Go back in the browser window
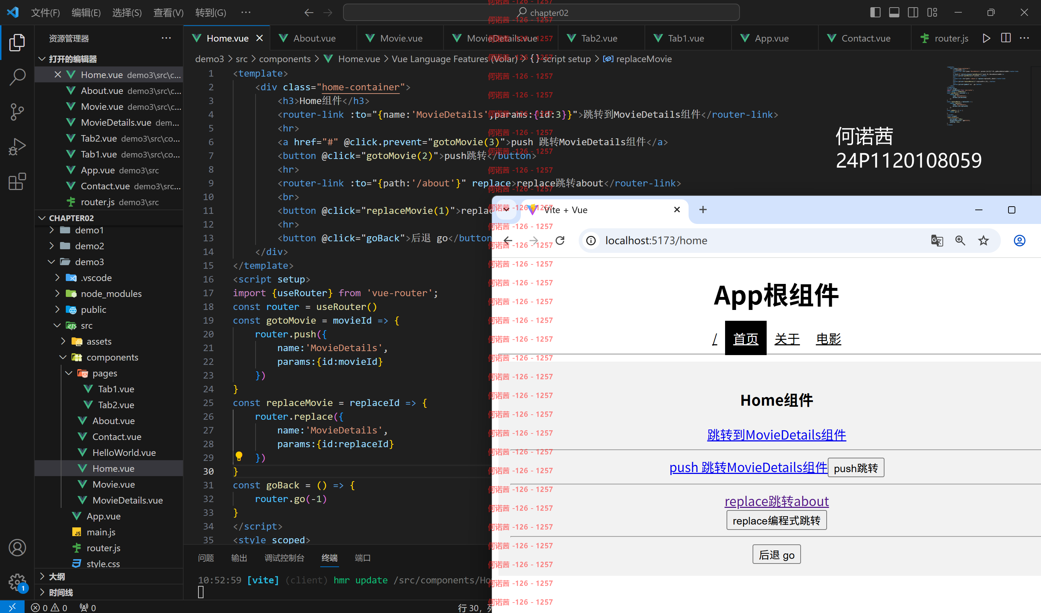1041x613 pixels. 508,241
